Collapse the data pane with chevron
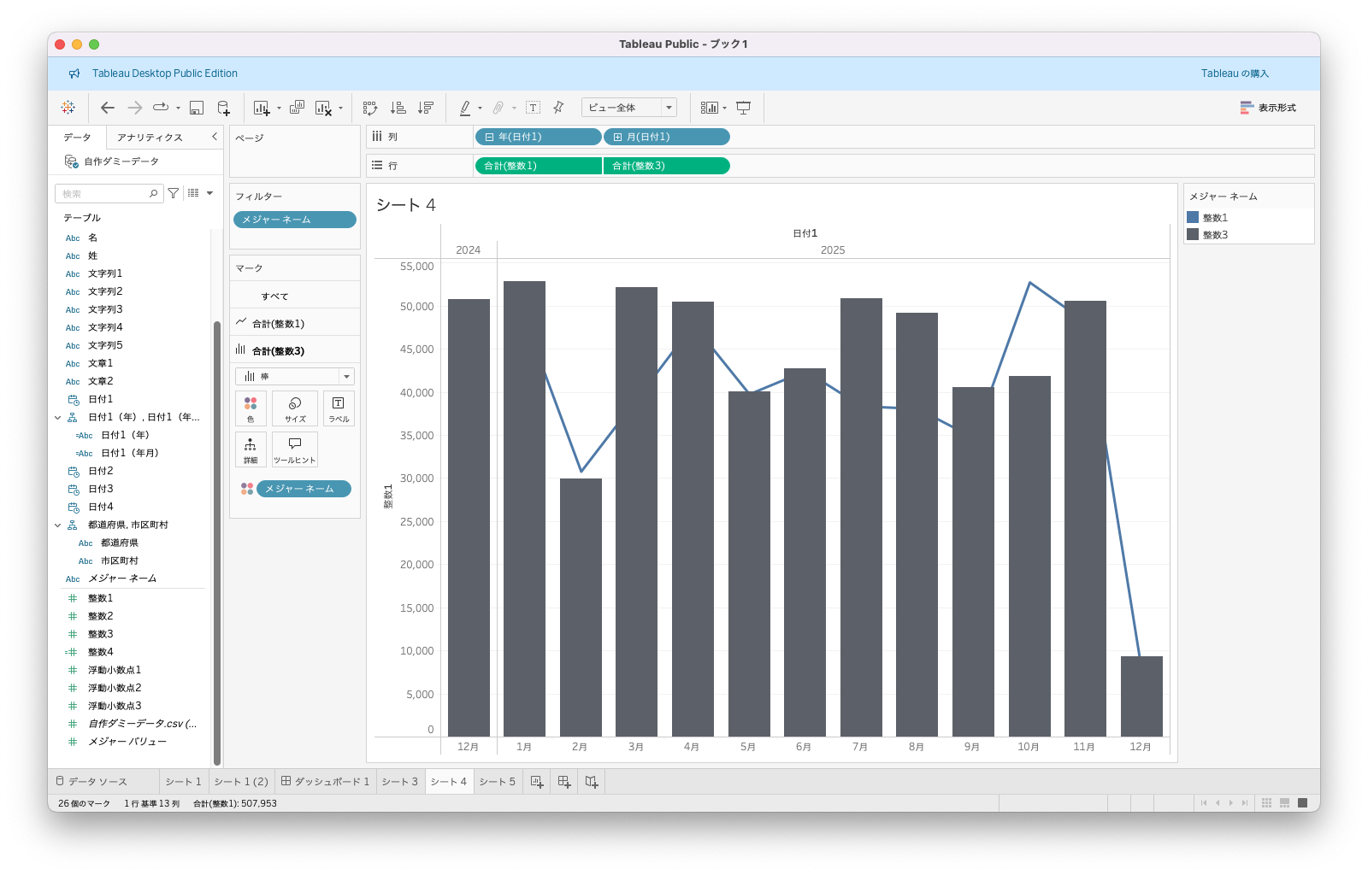Image resolution: width=1368 pixels, height=875 pixels. click(x=215, y=137)
